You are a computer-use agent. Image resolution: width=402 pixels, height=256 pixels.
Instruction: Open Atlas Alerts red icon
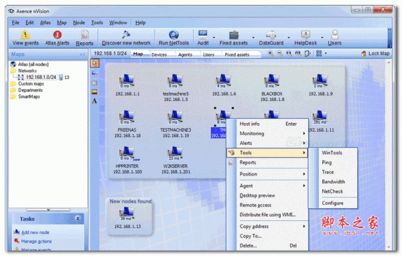[x=57, y=35]
